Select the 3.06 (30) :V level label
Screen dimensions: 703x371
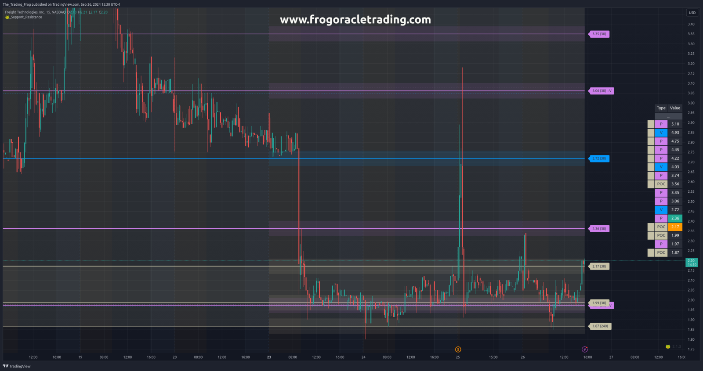[x=601, y=91]
